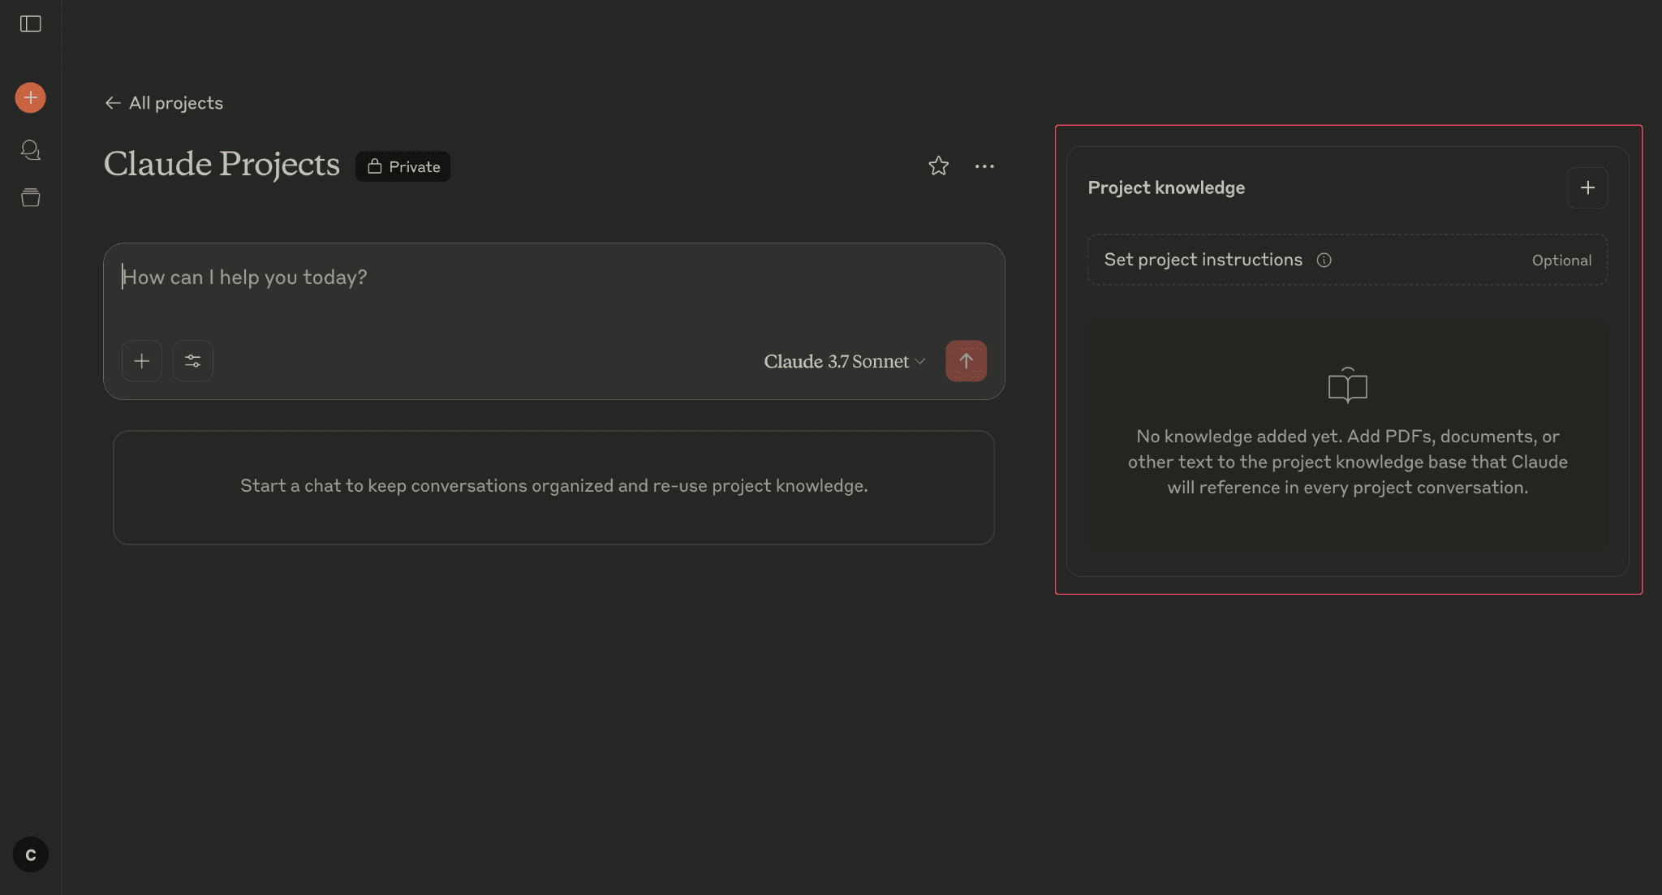Click the back arrow next to All projects
Screen dimensions: 1662x895
pos(112,102)
